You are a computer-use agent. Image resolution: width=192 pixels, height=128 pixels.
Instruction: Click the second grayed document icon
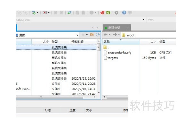tap(61, 12)
